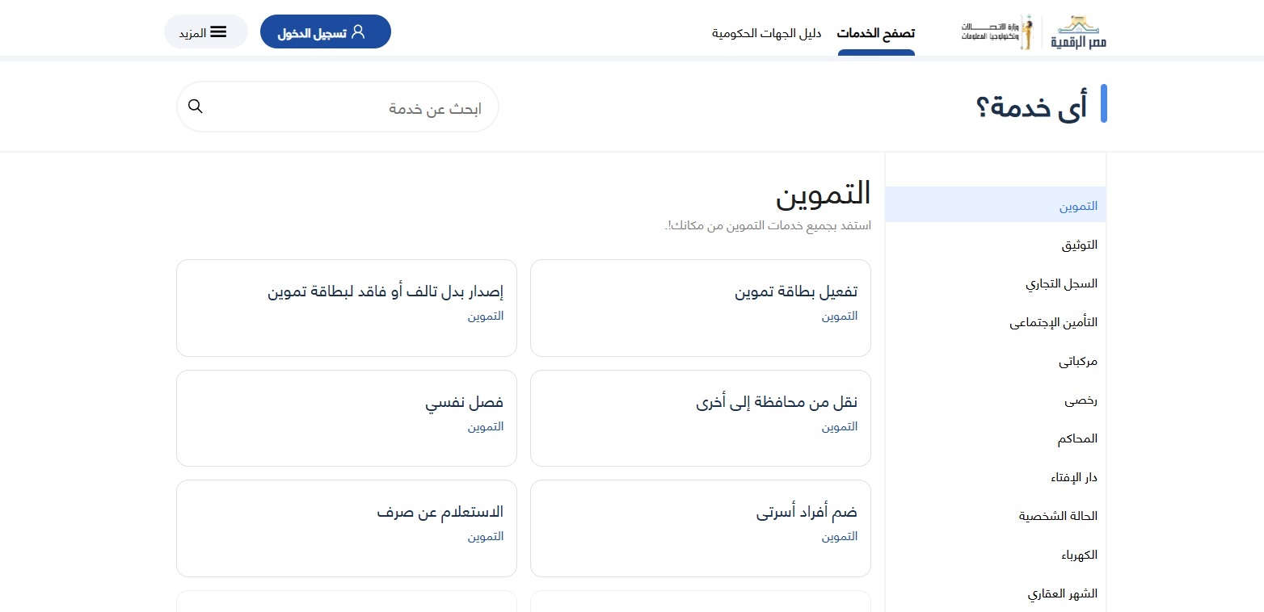Select دار الإفتاء in the sidebar
The width and height of the screenshot is (1264, 612).
996,477
